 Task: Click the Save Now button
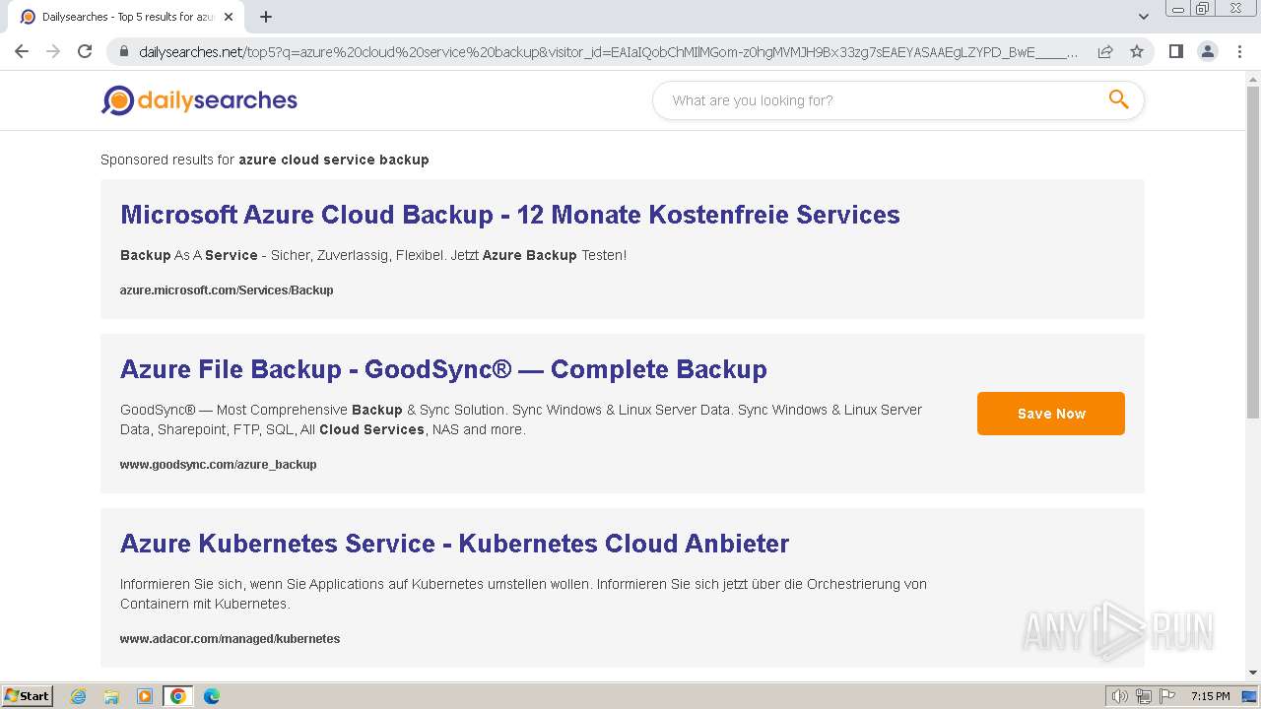click(1051, 414)
